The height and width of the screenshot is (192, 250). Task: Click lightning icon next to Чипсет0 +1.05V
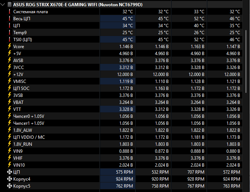[x=10, y=116]
